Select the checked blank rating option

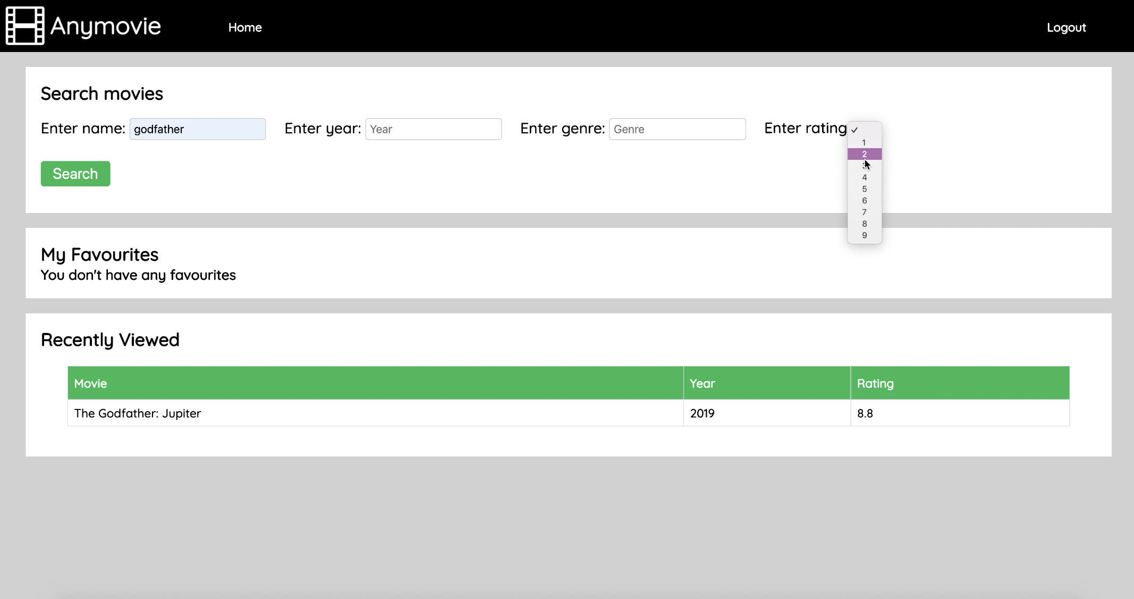864,130
